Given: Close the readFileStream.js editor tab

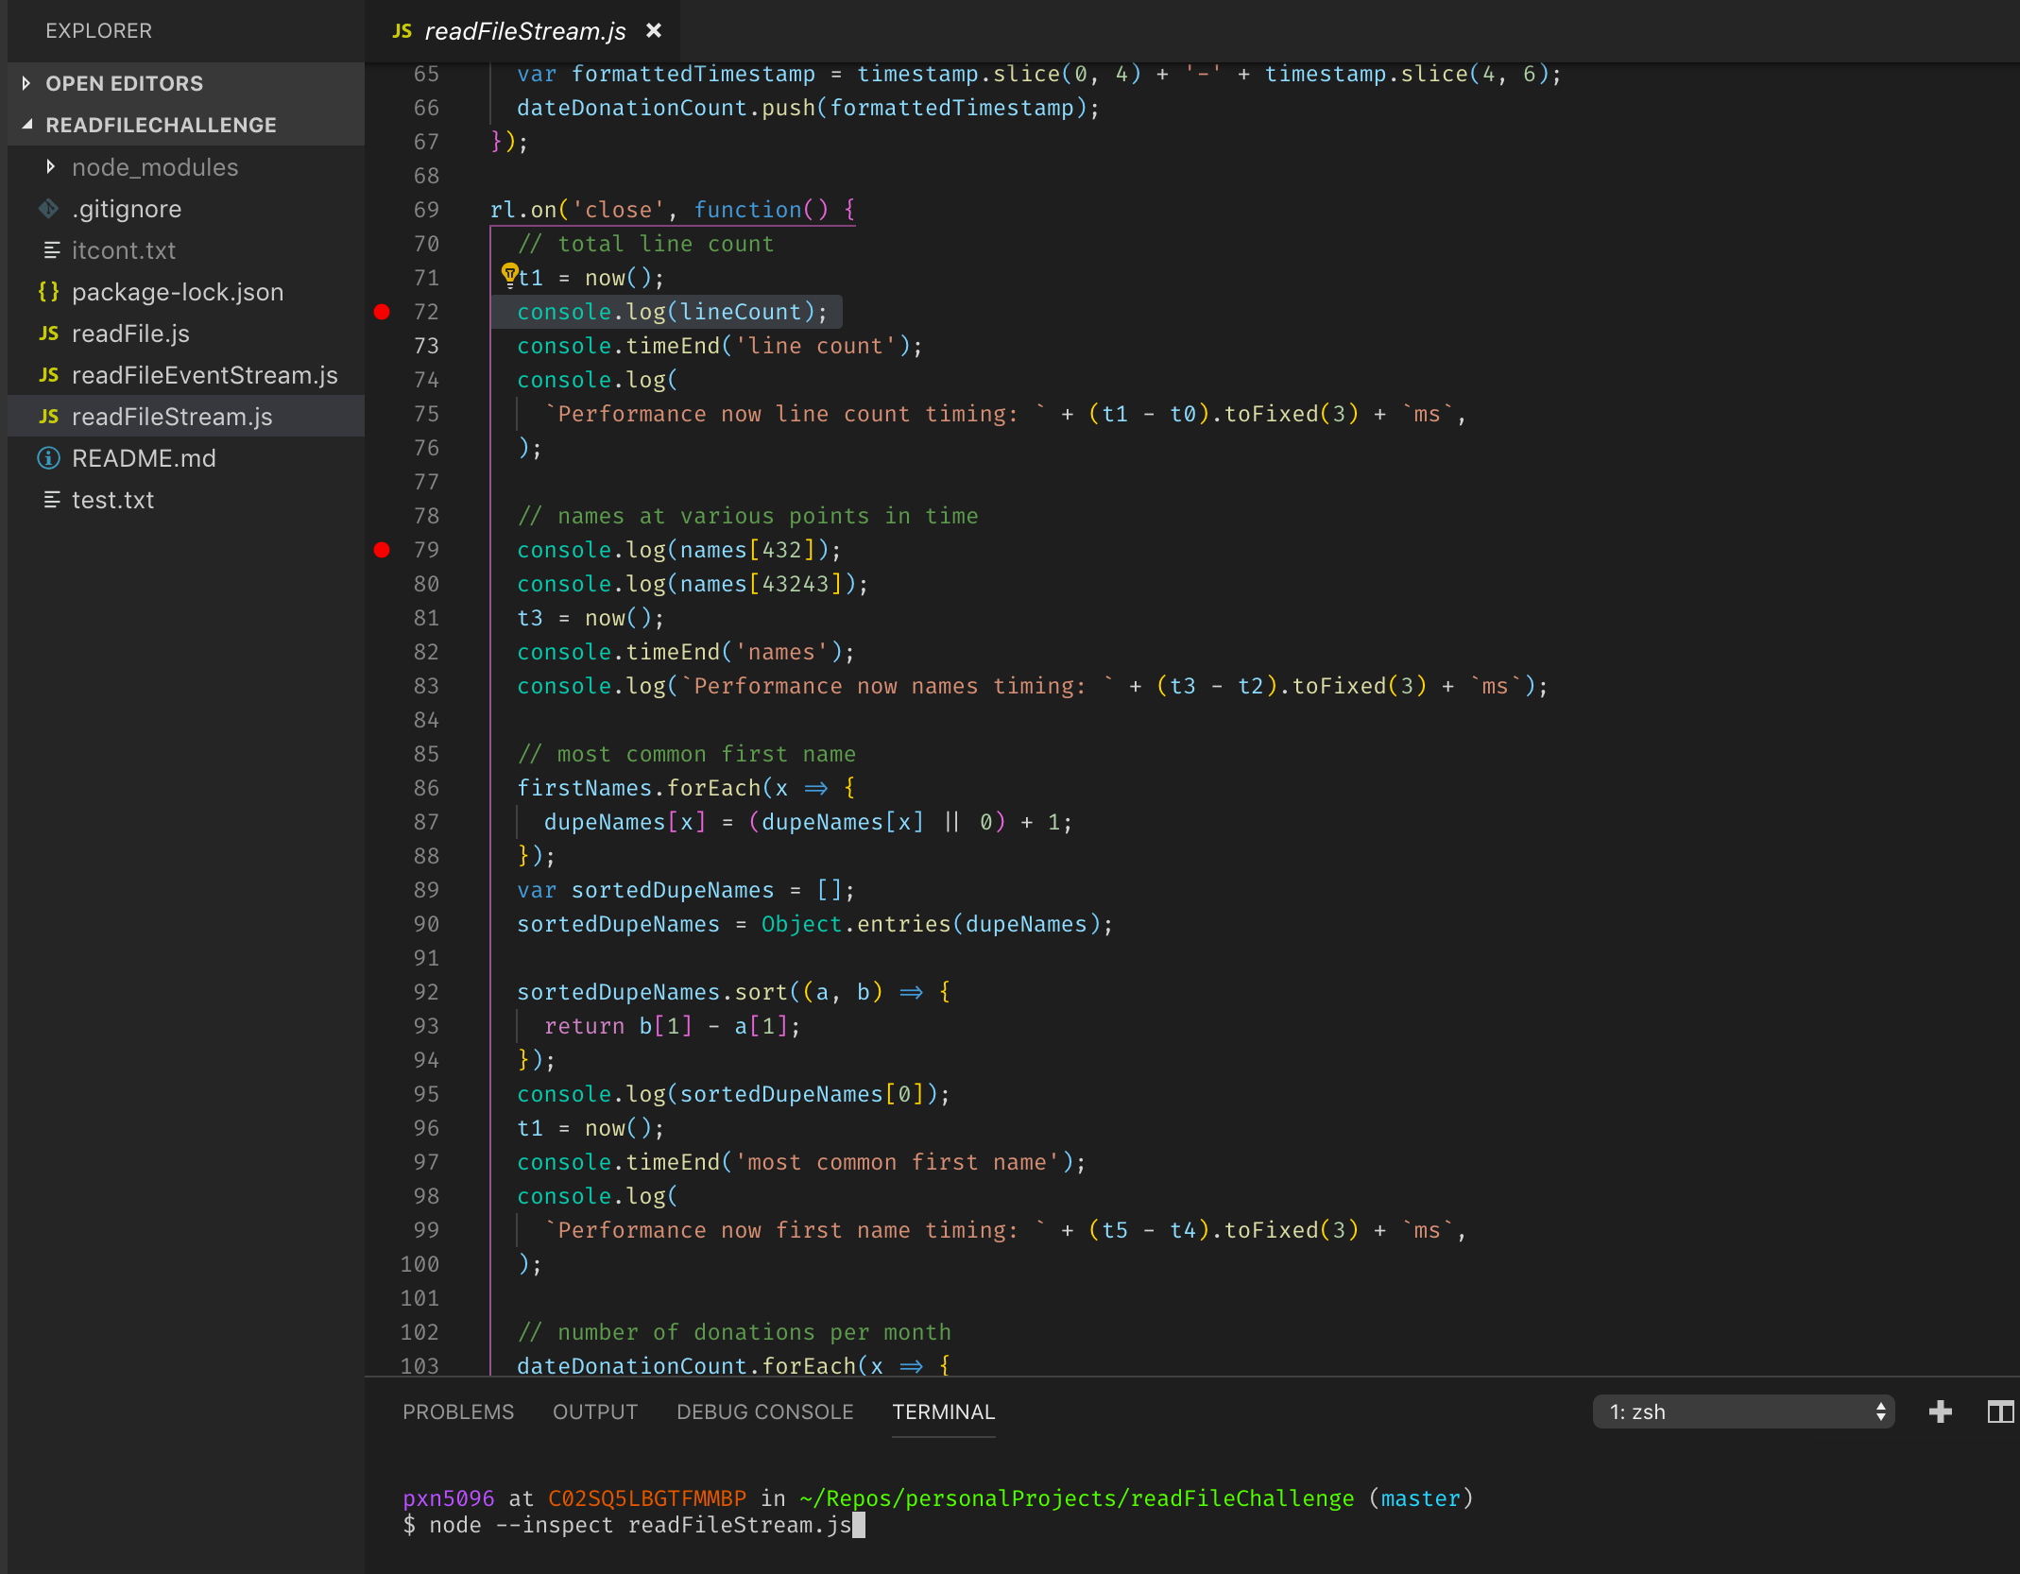Looking at the screenshot, I should point(655,30).
